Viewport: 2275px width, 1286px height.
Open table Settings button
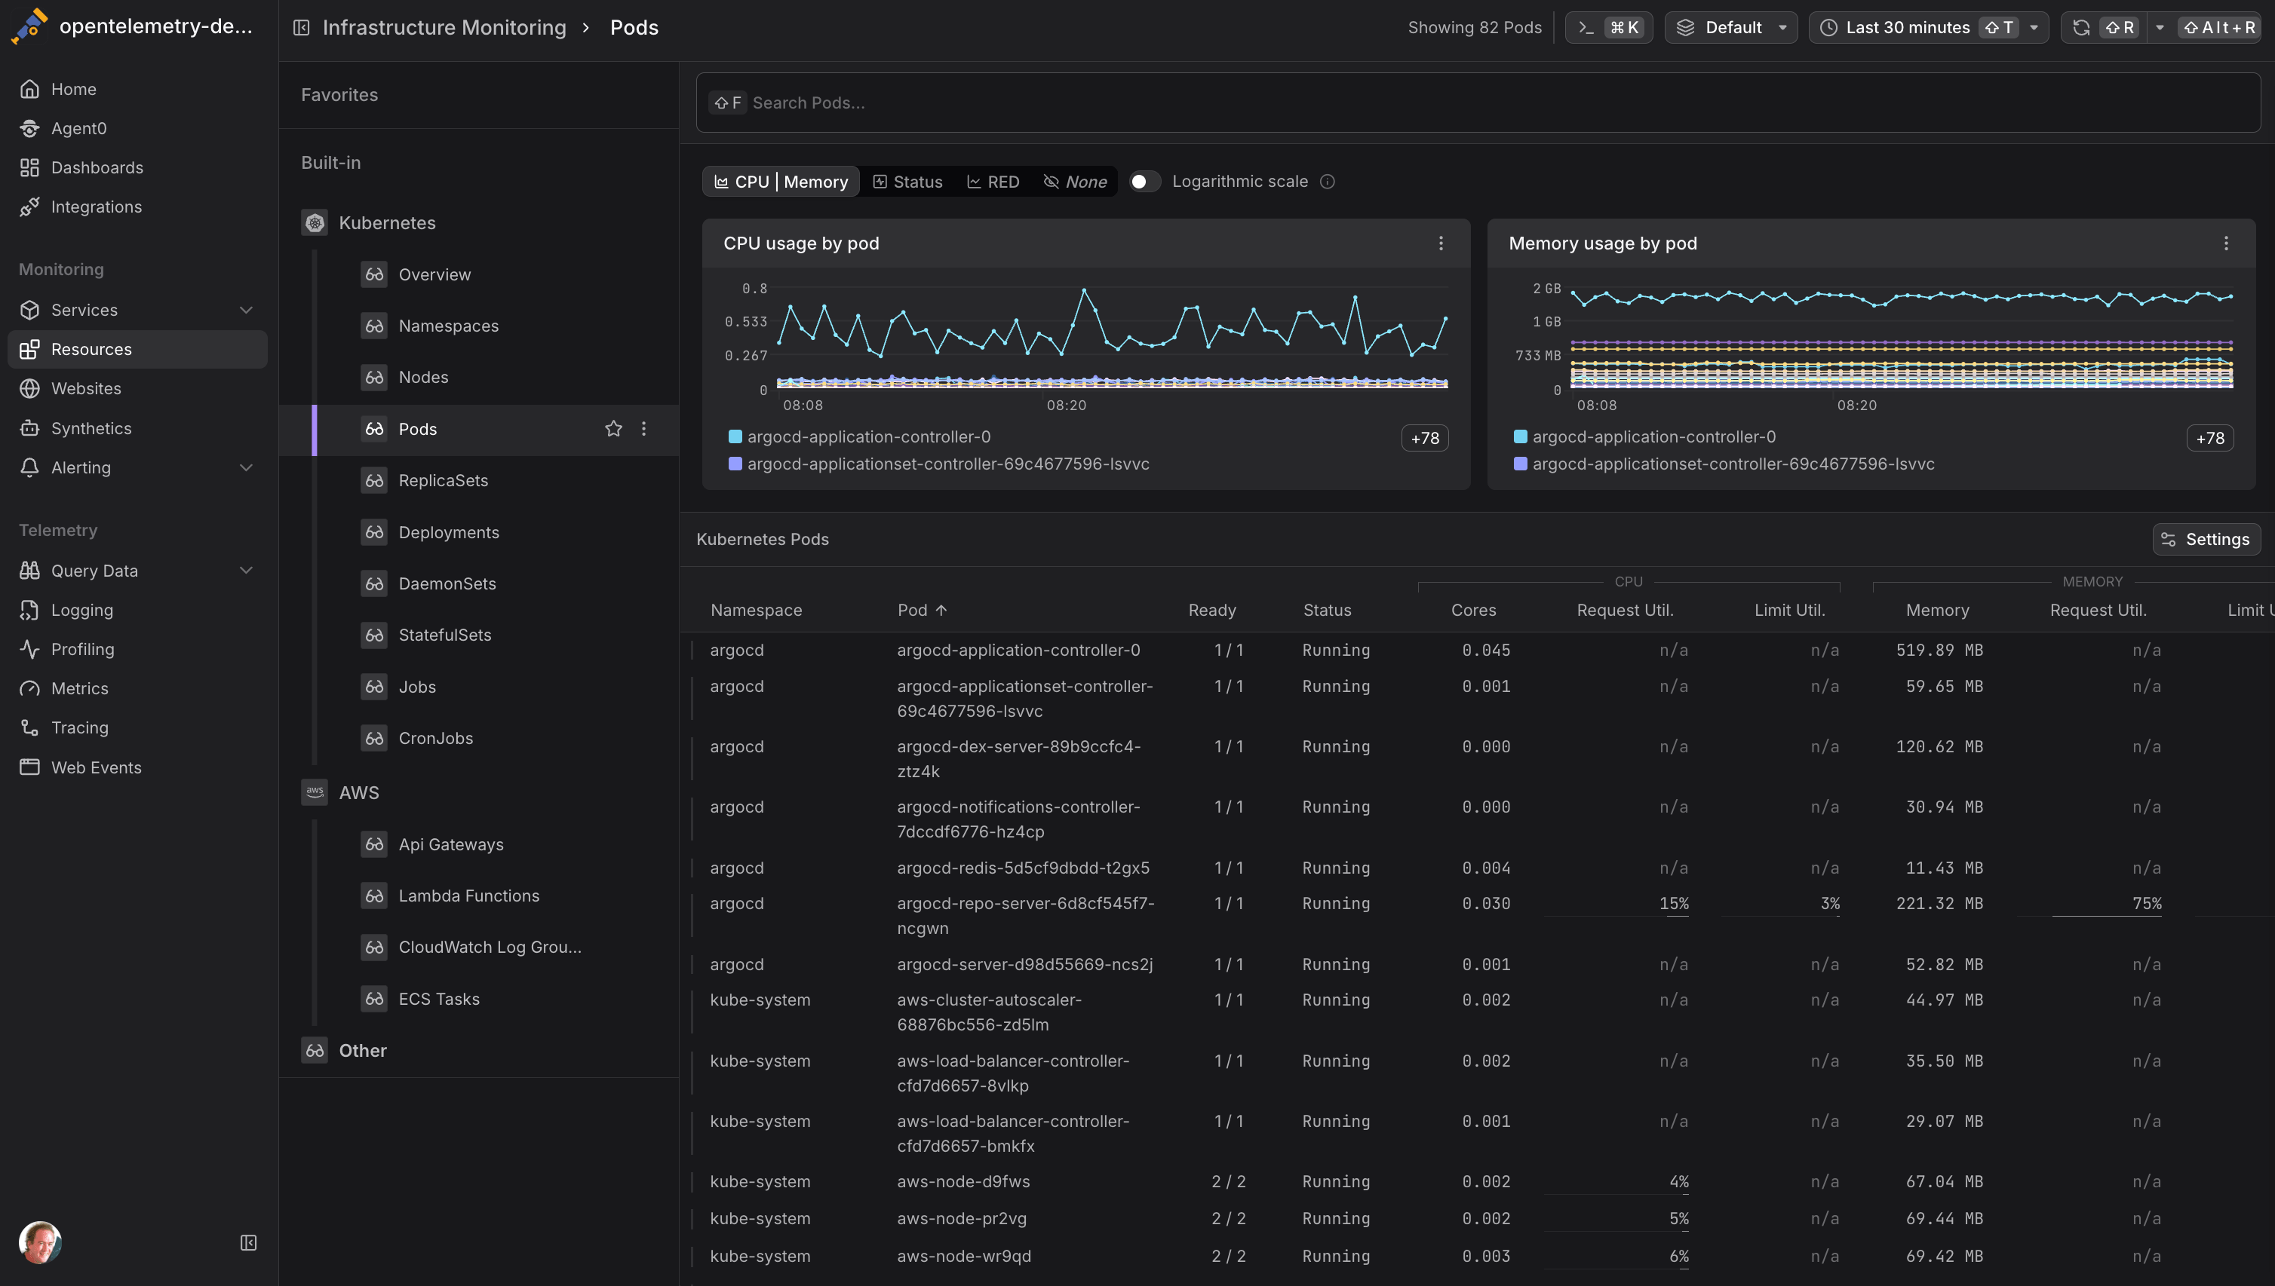click(x=2206, y=540)
